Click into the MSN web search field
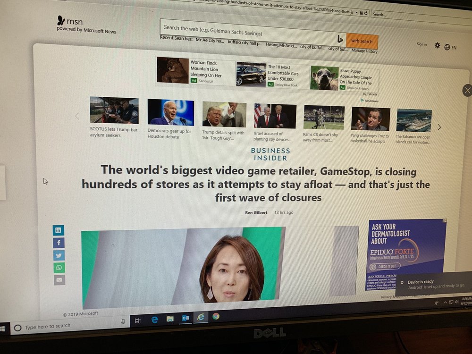Image resolution: width=472 pixels, height=354 pixels. click(245, 34)
